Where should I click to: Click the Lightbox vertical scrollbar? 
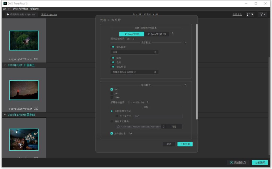click(x=269, y=106)
